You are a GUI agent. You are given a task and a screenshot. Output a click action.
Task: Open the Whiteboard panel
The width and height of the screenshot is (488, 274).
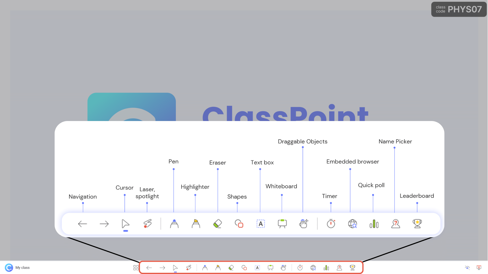click(x=270, y=267)
